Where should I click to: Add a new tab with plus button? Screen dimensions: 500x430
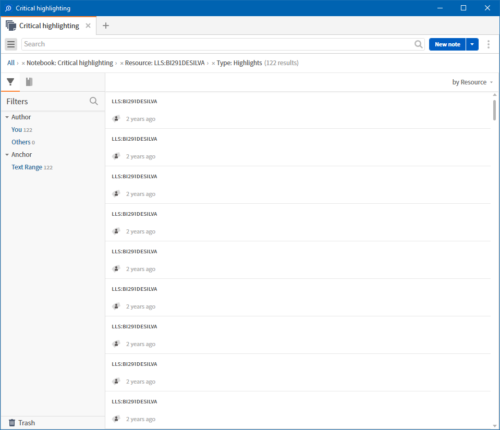pyautogui.click(x=106, y=26)
